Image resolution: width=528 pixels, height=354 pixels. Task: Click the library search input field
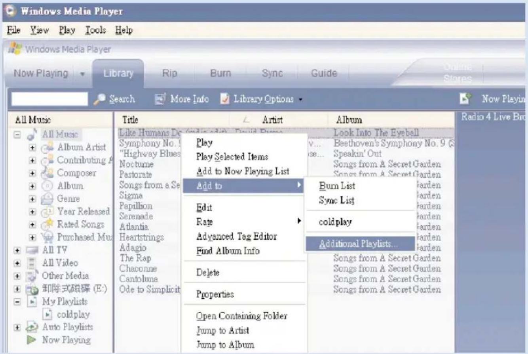click(50, 99)
